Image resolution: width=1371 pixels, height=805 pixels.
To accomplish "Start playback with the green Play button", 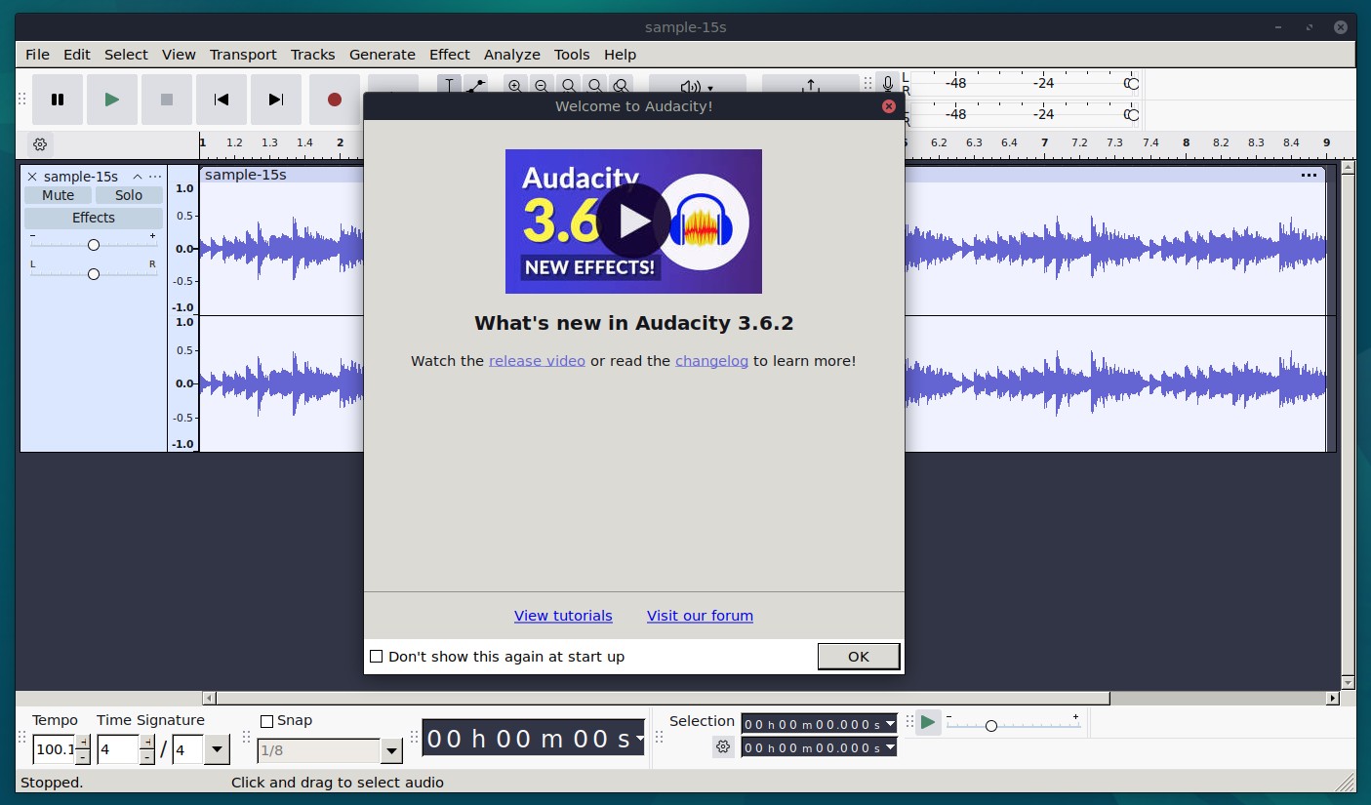I will (112, 100).
